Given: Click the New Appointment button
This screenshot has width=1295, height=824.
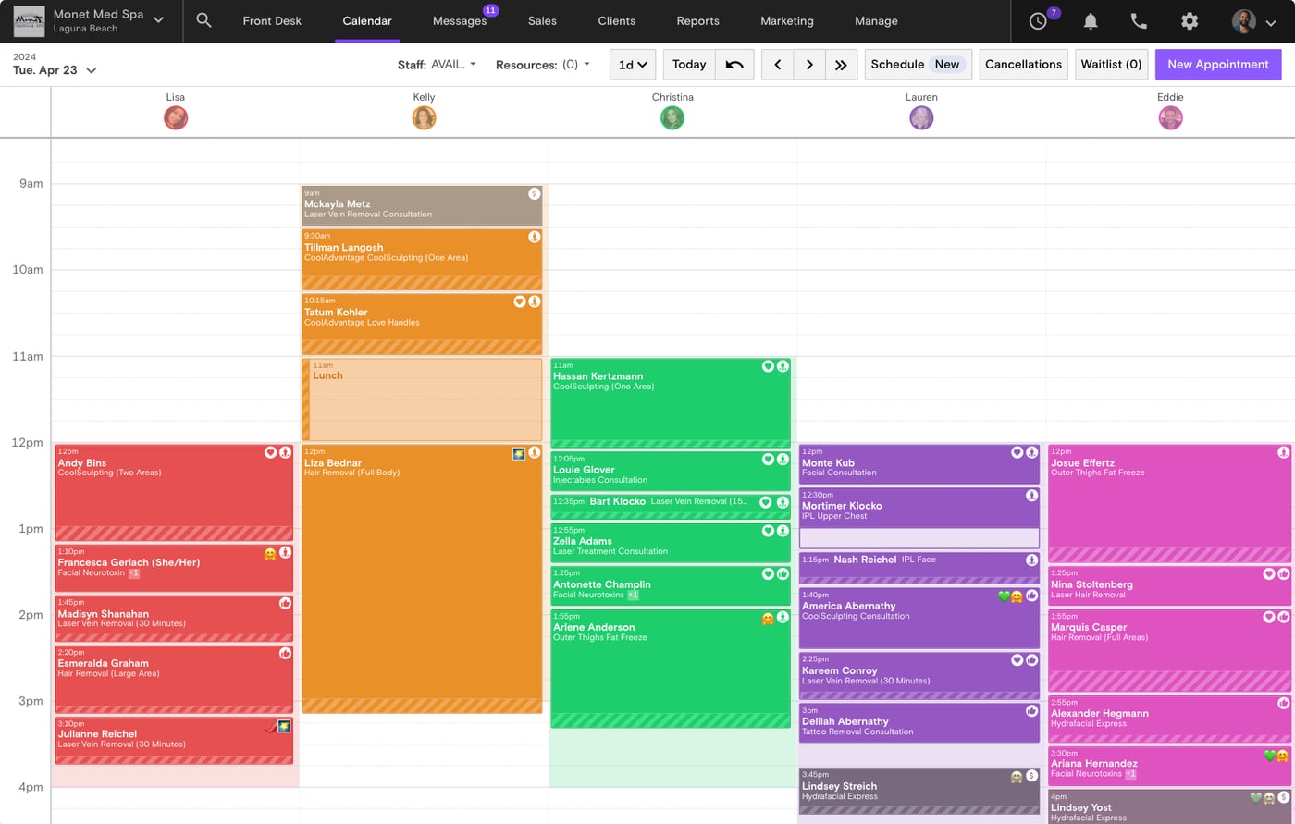Looking at the screenshot, I should 1218,65.
